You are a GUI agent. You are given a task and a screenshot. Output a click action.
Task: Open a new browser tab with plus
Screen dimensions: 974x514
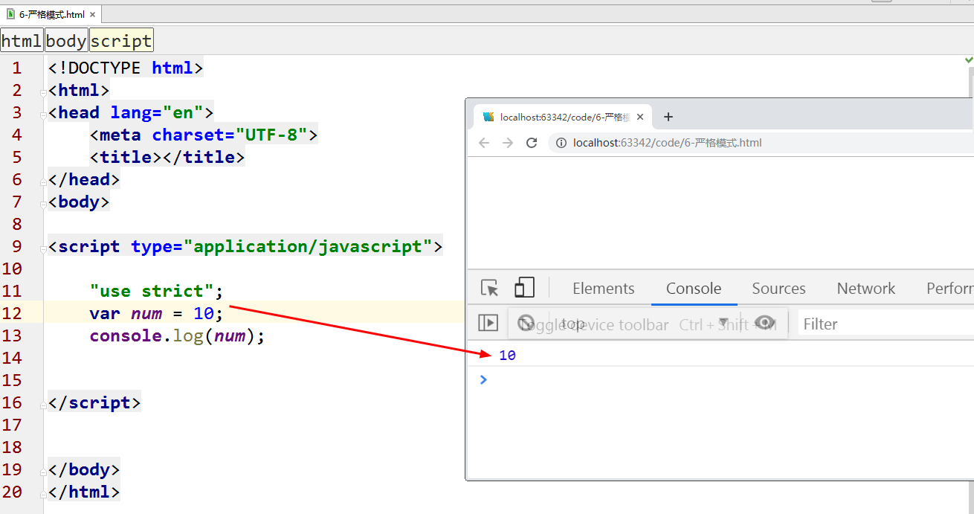click(668, 117)
